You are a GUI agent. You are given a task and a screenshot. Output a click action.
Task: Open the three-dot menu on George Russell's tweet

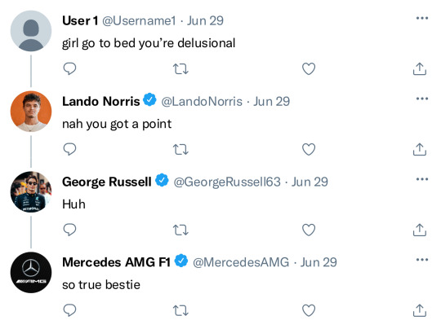(x=422, y=179)
